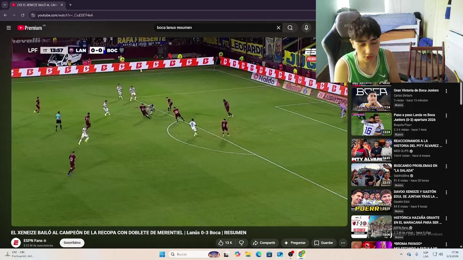
Task: Open the volume control in the tray
Action: pyautogui.click(x=441, y=255)
